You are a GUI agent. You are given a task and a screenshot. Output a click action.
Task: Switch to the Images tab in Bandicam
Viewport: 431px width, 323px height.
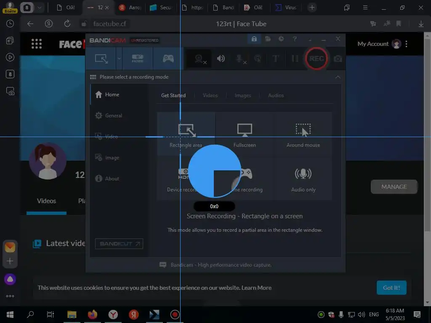[243, 95]
